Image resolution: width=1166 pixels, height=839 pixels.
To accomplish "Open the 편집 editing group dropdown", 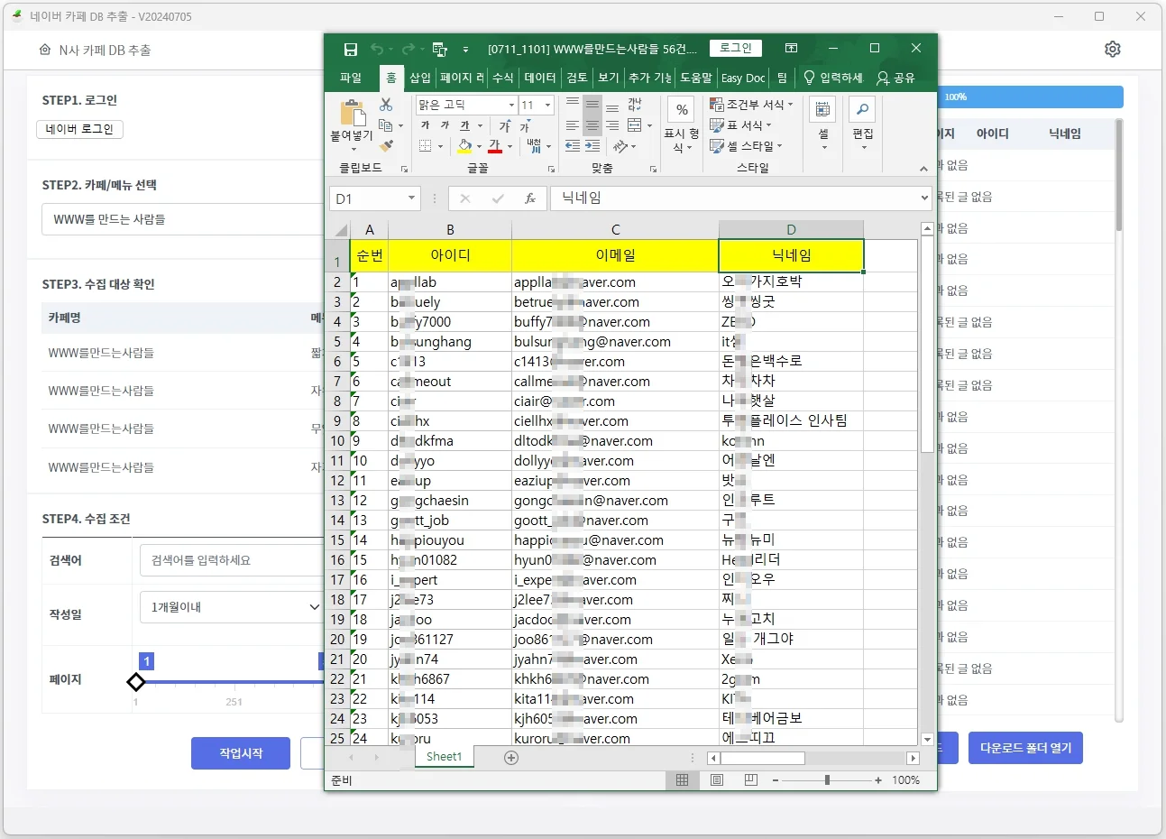I will pos(863,124).
